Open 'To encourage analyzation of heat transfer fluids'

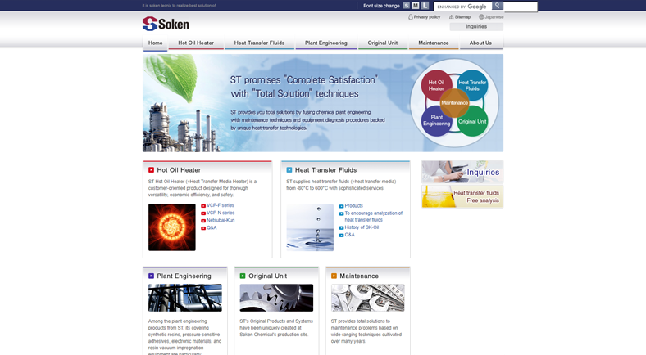point(374,217)
